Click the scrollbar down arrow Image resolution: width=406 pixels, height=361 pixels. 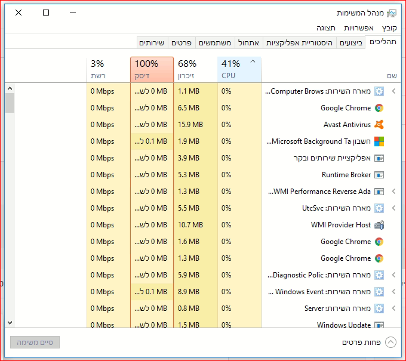click(x=10, y=323)
